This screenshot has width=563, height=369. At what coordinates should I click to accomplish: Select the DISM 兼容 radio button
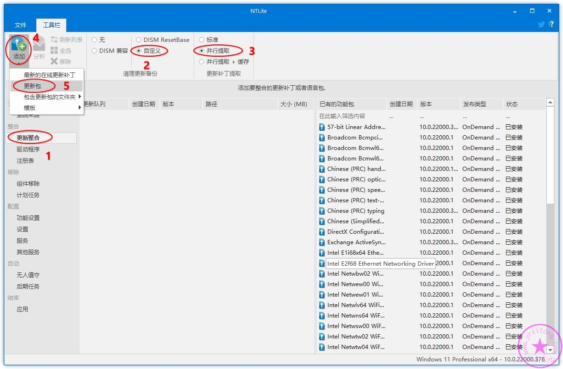pos(94,51)
